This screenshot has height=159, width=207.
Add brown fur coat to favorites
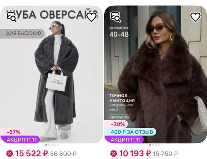(x=195, y=17)
